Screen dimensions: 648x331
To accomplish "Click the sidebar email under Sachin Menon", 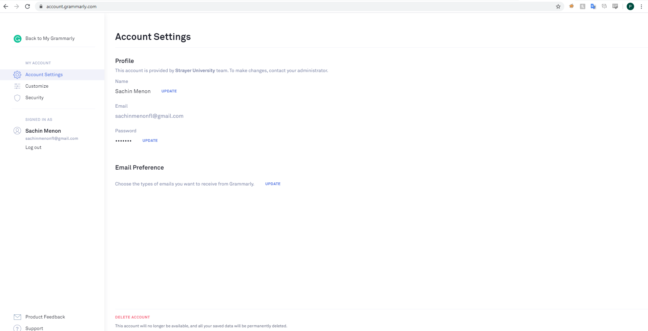I will click(51, 138).
